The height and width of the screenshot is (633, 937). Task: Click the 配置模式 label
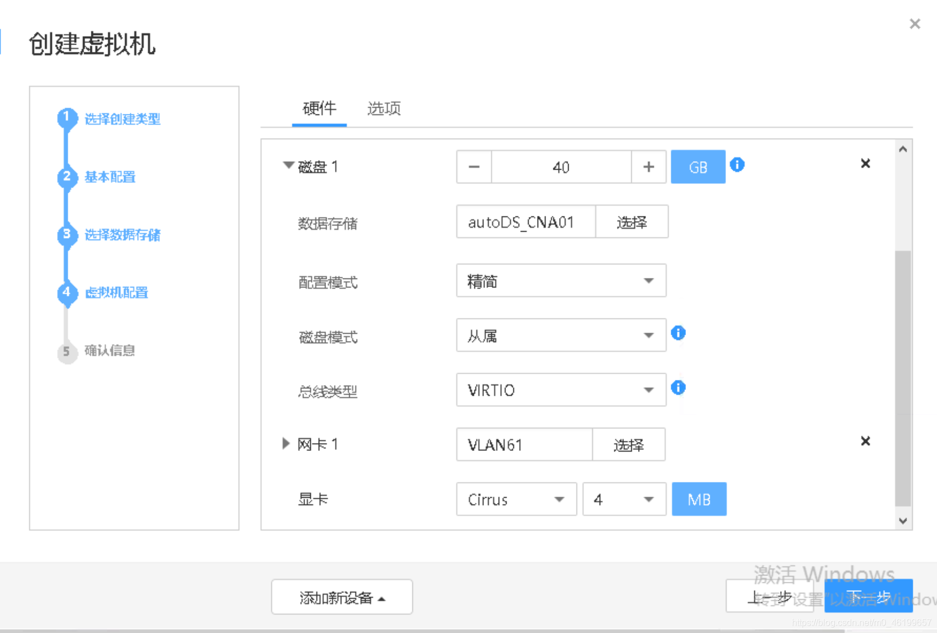328,282
